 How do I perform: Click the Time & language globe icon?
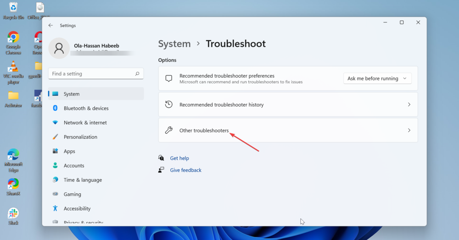55,180
